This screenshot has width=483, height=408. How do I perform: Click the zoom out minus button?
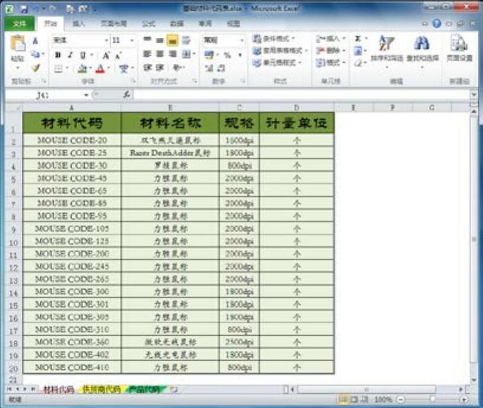coord(401,400)
